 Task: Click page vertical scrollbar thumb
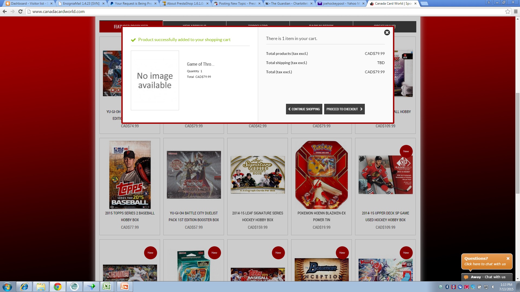coord(518,143)
